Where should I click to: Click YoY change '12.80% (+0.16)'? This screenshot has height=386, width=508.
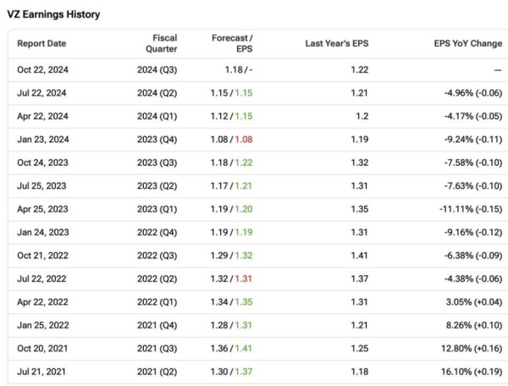click(x=472, y=349)
